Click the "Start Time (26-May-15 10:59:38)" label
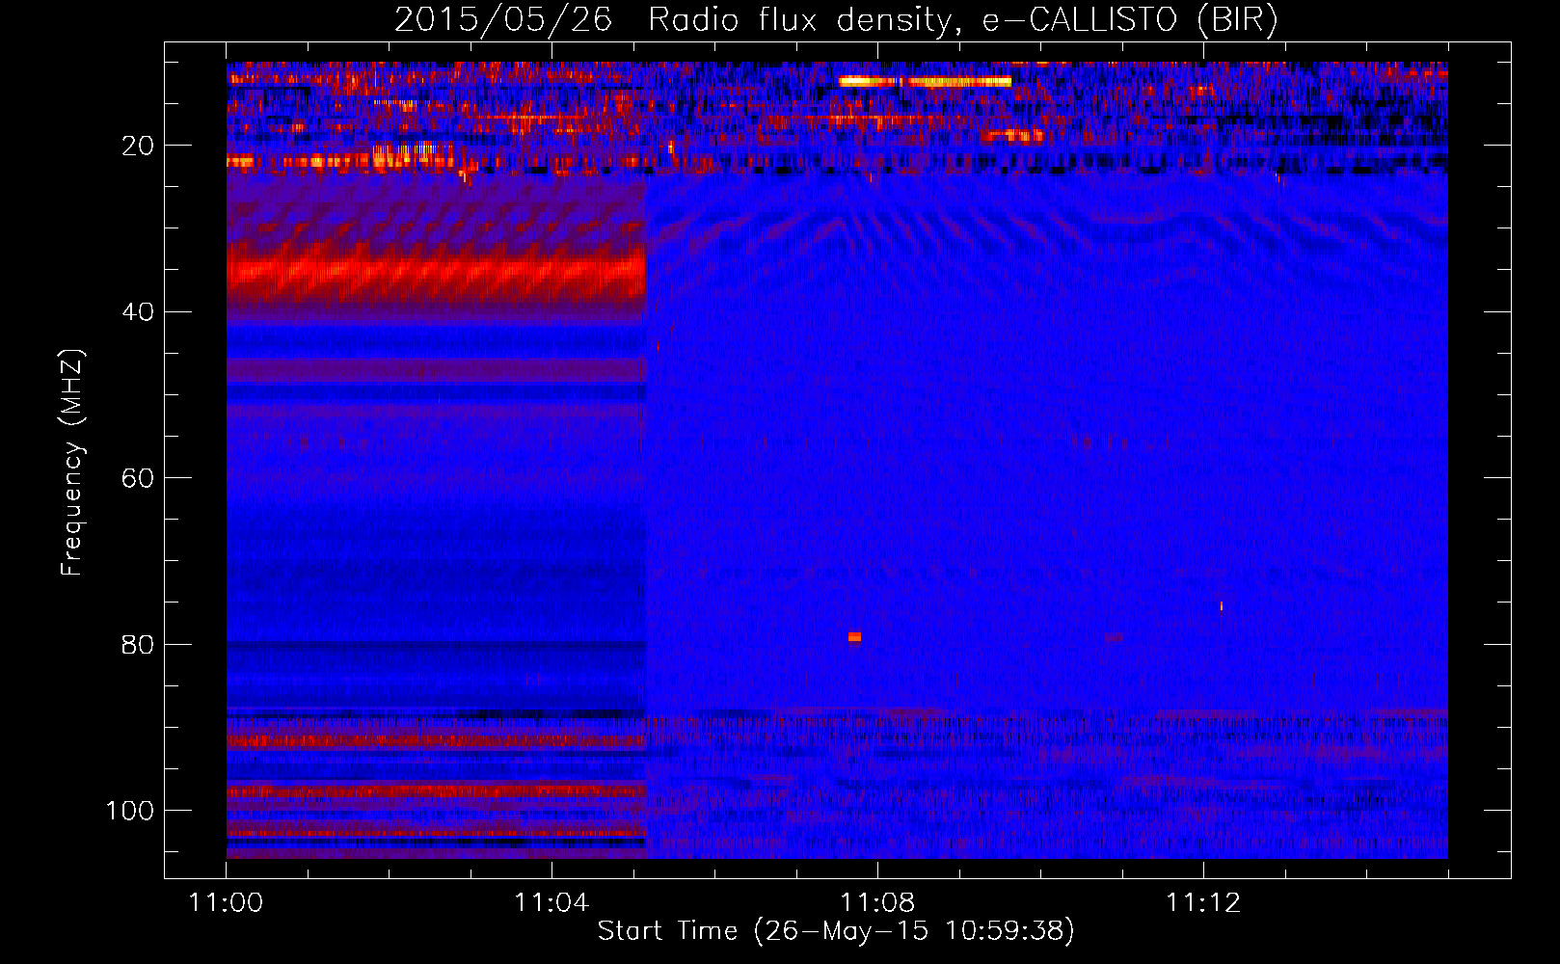Viewport: 1560px width, 964px height. click(836, 931)
